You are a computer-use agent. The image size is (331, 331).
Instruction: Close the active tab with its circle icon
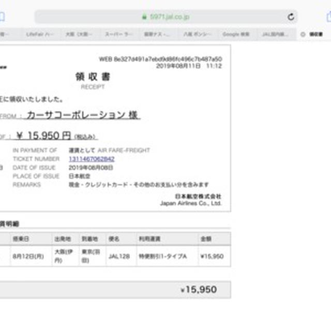303,34
